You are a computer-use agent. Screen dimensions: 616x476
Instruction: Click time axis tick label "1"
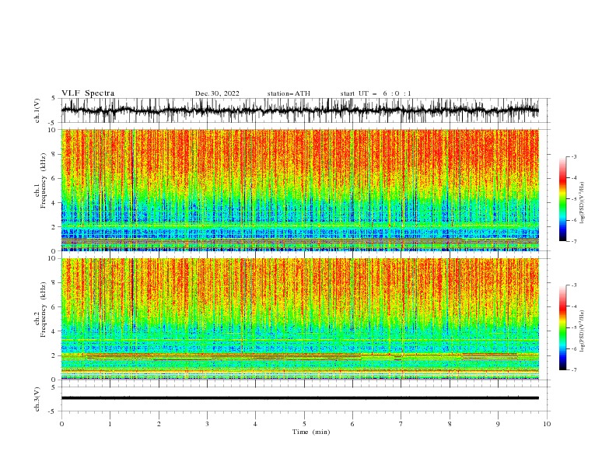pos(110,424)
